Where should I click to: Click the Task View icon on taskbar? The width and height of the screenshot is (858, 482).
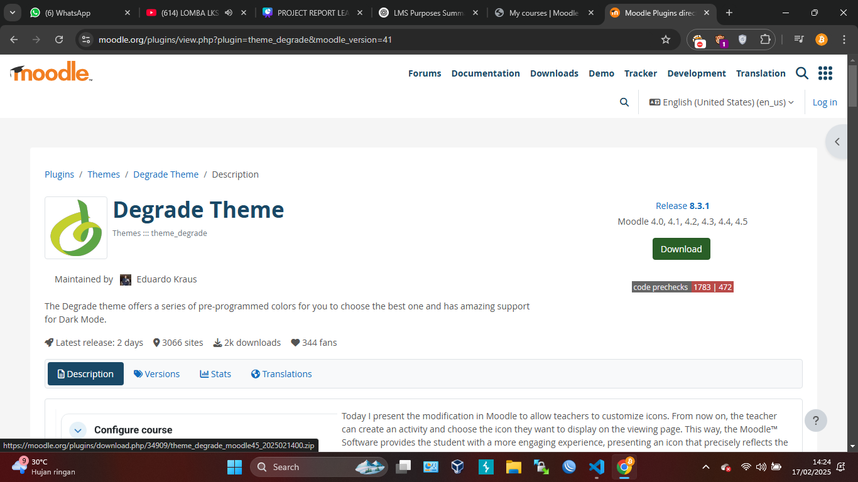[403, 467]
